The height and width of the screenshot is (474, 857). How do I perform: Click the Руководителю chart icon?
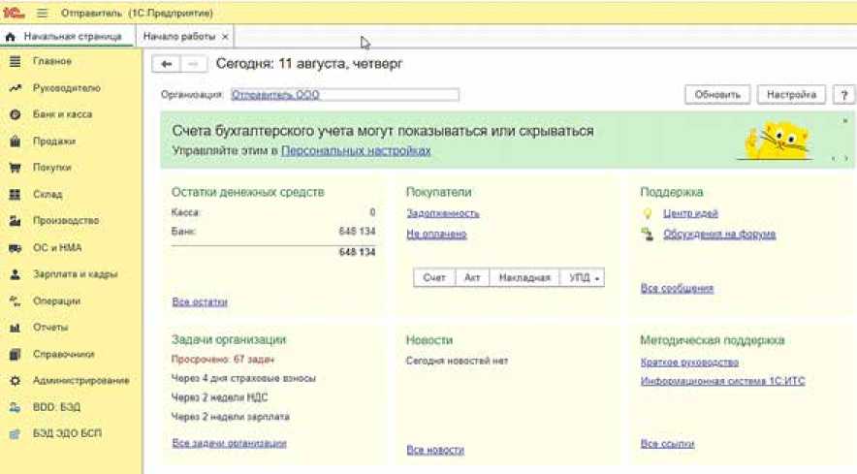coord(16,88)
